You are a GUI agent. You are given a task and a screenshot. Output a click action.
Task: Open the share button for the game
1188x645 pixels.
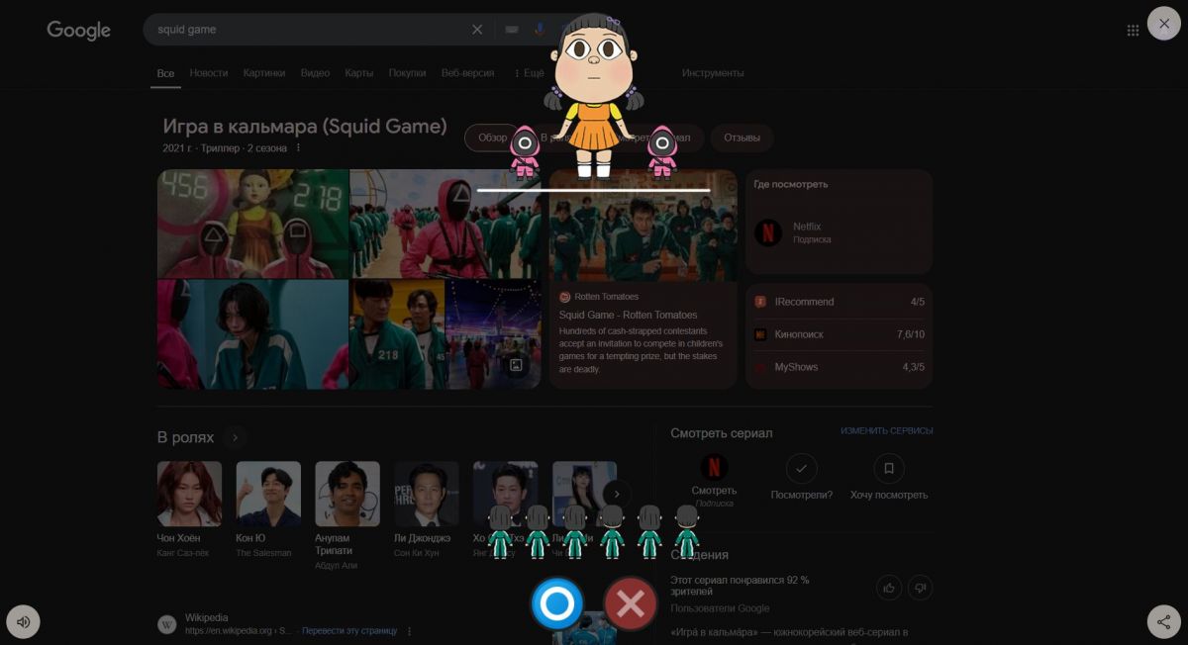point(1164,621)
